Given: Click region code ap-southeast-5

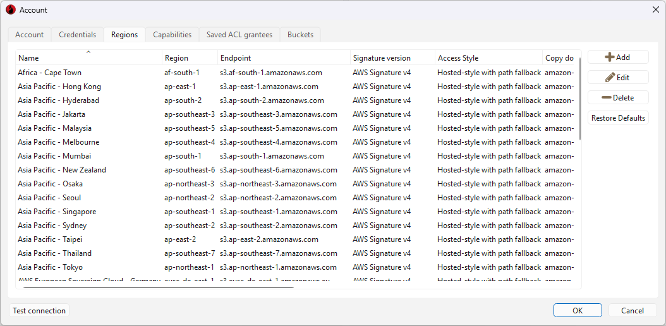Looking at the screenshot, I should pyautogui.click(x=190, y=128).
